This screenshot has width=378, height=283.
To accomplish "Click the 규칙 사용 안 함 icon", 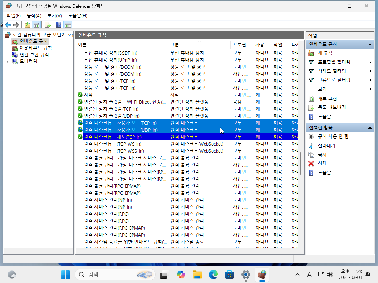I will pyautogui.click(x=311, y=137).
